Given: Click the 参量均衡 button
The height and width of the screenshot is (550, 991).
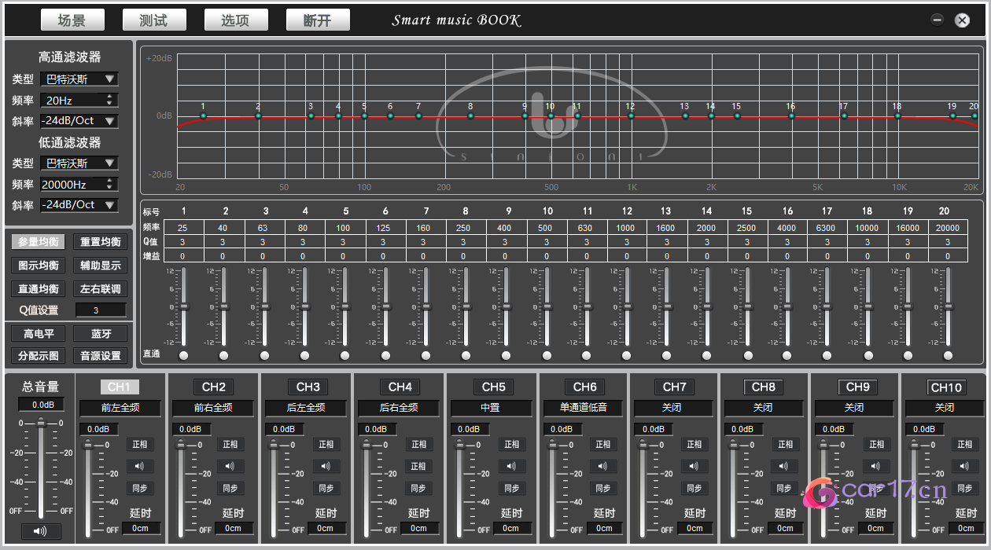Looking at the screenshot, I should coord(39,242).
